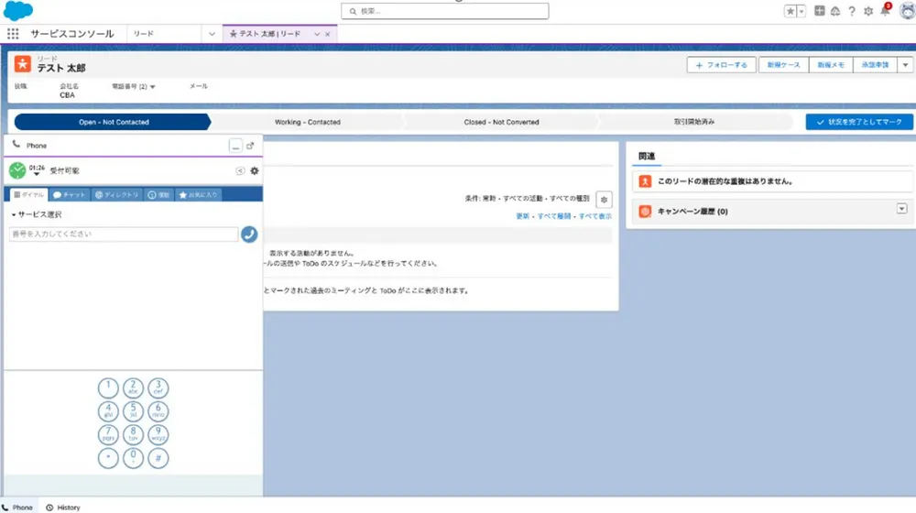Click the activity timeline filter gear
Screen dimensions: 916x513
[x=604, y=199]
